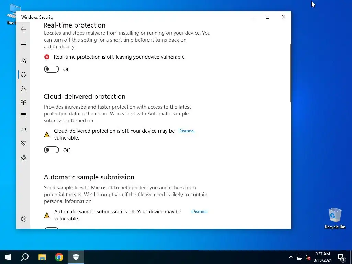Select the This PC desktop icon
Screen dimensions: 352x264
coord(11,14)
